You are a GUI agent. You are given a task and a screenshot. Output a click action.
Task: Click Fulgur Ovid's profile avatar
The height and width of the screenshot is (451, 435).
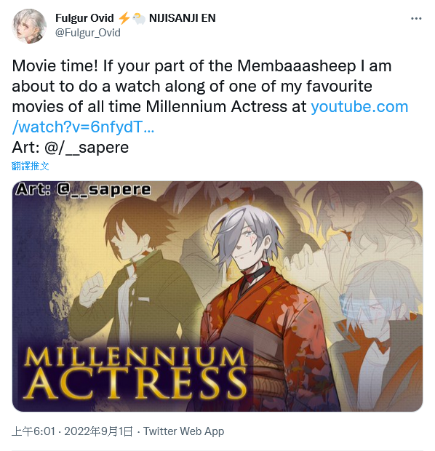29,26
